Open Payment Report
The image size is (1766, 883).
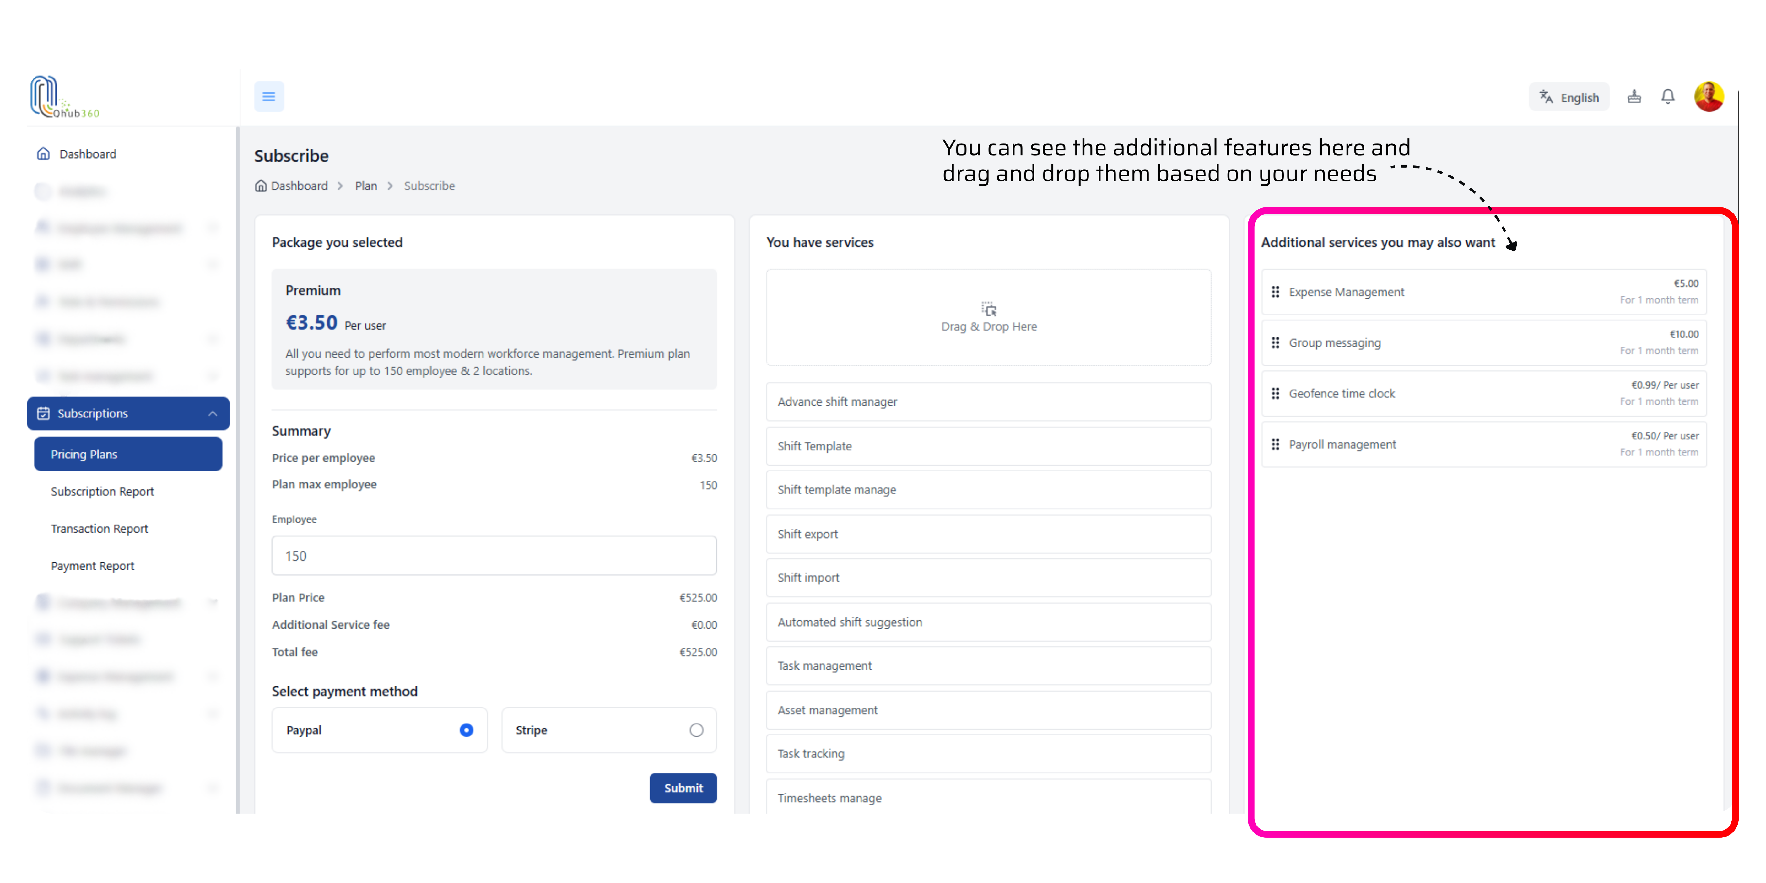point(93,566)
